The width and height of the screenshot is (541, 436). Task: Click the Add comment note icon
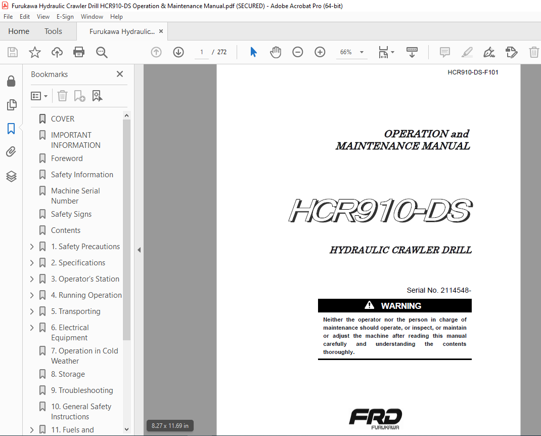(445, 52)
